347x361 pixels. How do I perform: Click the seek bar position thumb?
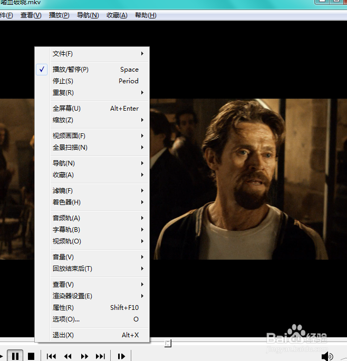168,344
